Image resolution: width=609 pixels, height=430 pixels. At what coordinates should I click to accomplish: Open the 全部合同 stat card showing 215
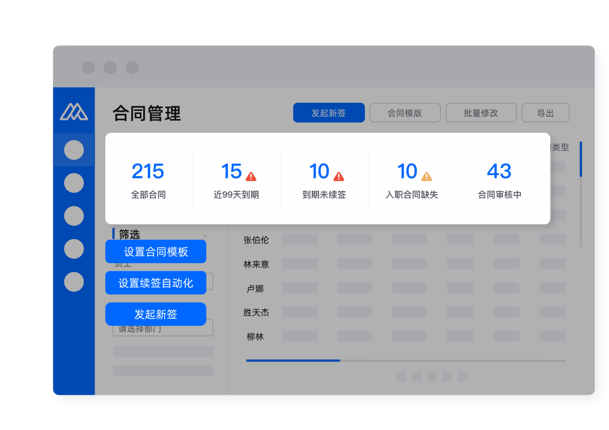148,179
